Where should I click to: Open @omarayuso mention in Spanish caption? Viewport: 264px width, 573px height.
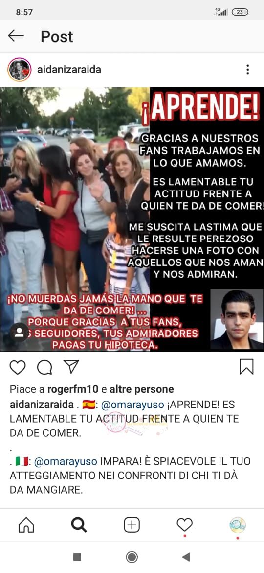point(132,405)
